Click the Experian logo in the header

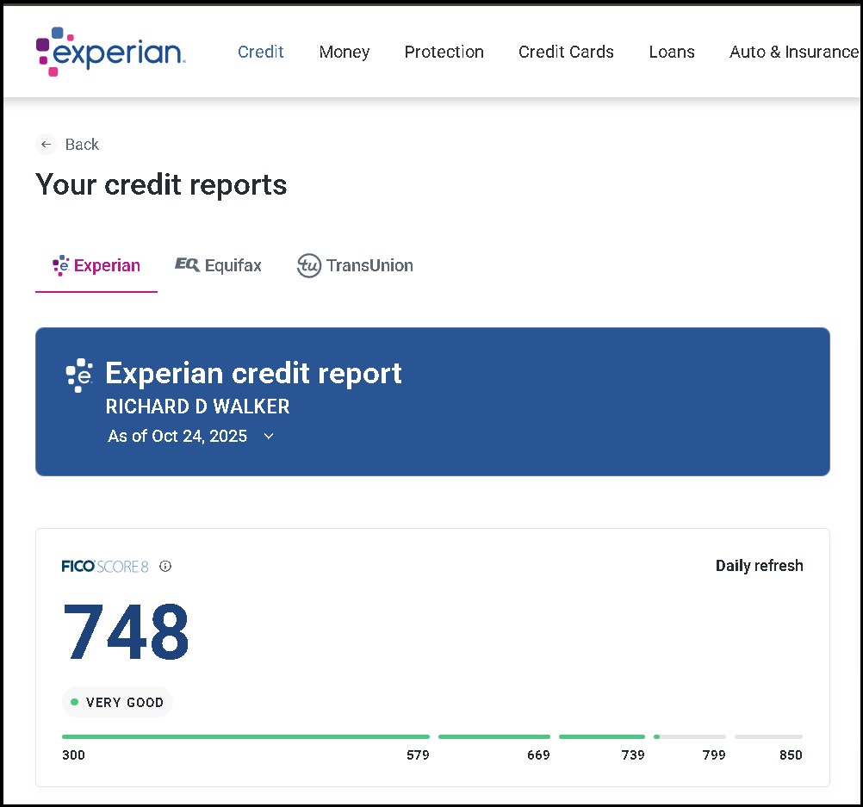110,52
